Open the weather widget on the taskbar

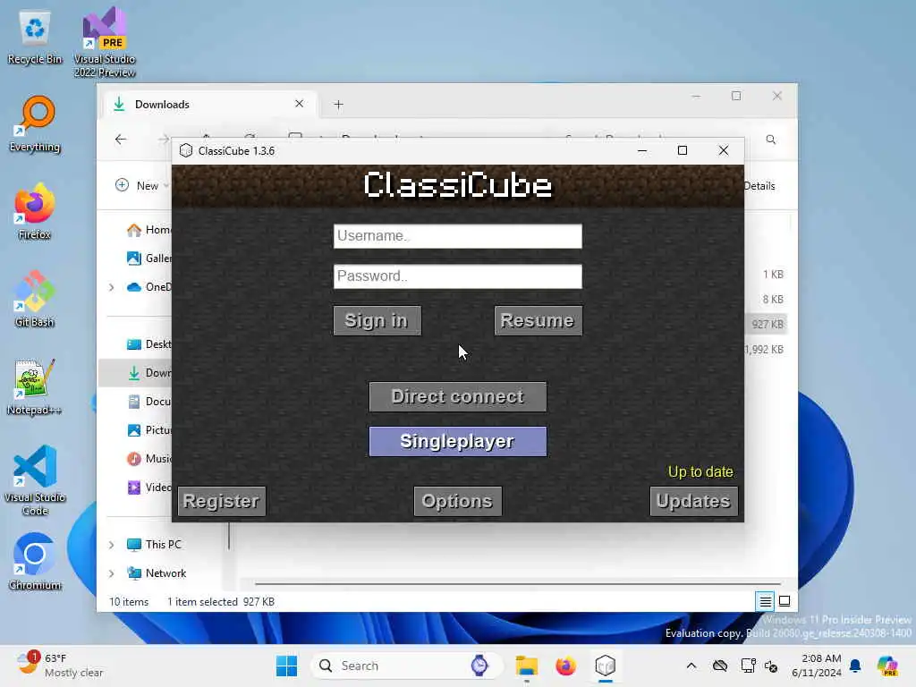pos(60,666)
